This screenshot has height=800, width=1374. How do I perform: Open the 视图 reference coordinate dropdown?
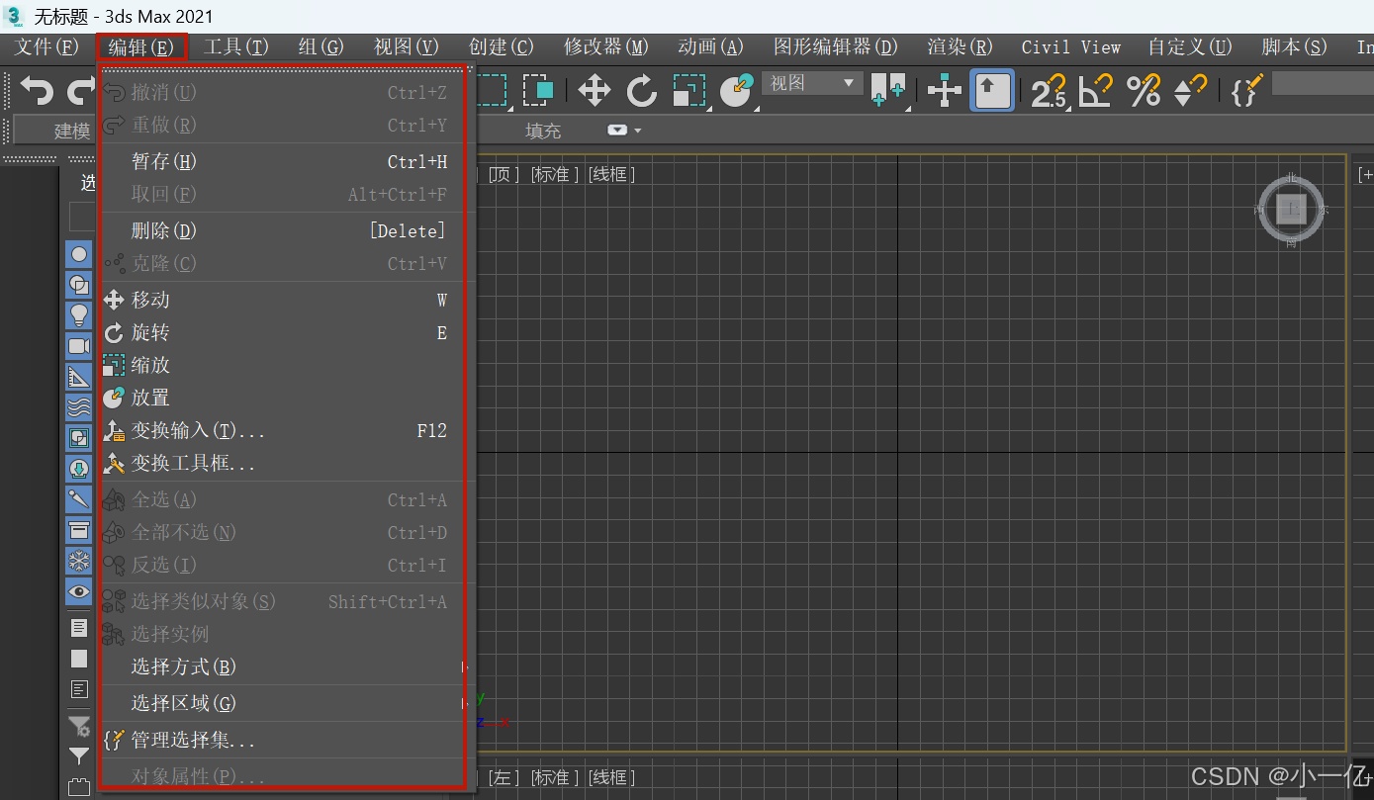(x=812, y=84)
